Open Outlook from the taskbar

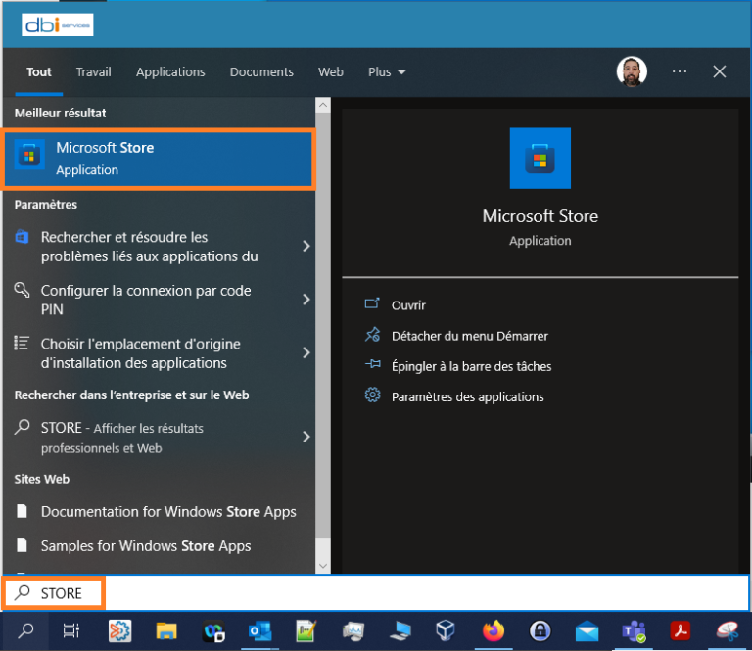pos(260,631)
